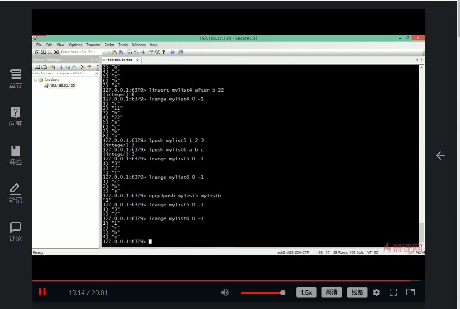Open Session Options toolbar icon
The image size is (460, 309).
(x=151, y=52)
